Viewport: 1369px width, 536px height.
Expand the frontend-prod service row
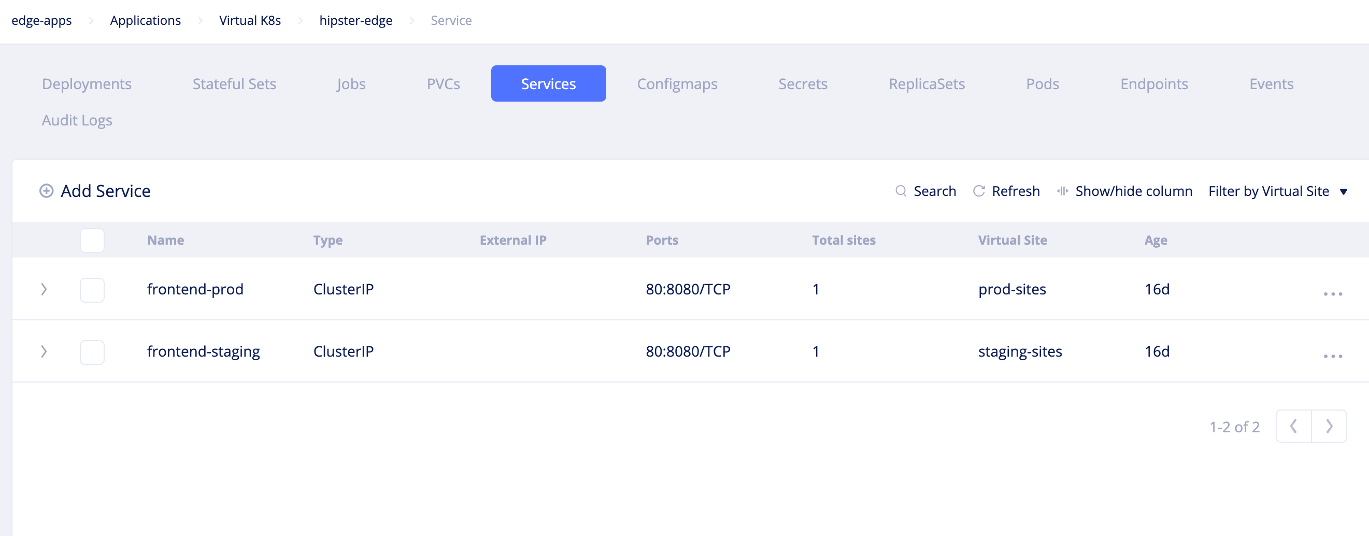pyautogui.click(x=45, y=290)
